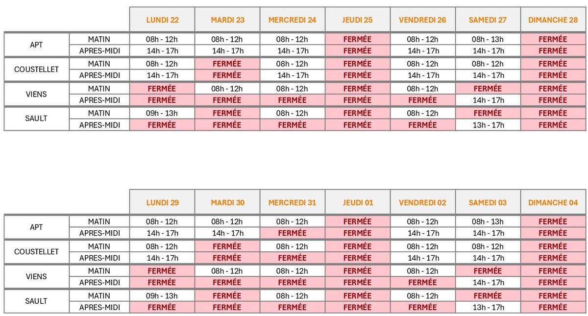
Task: Select the SAULT label in the first table
Action: pyautogui.click(x=37, y=119)
